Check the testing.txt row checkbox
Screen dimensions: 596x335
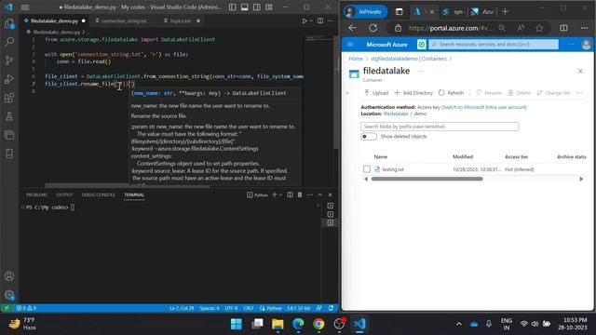(x=366, y=169)
